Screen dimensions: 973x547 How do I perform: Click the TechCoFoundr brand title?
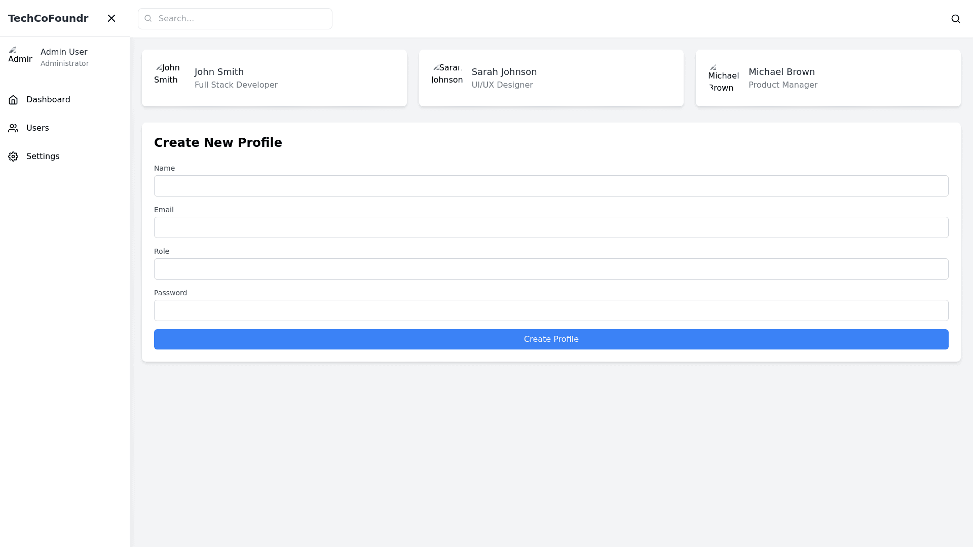[48, 18]
